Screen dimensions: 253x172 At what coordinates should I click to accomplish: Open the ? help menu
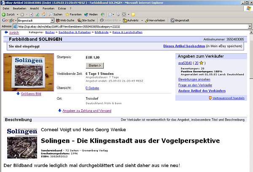(x=70, y=8)
